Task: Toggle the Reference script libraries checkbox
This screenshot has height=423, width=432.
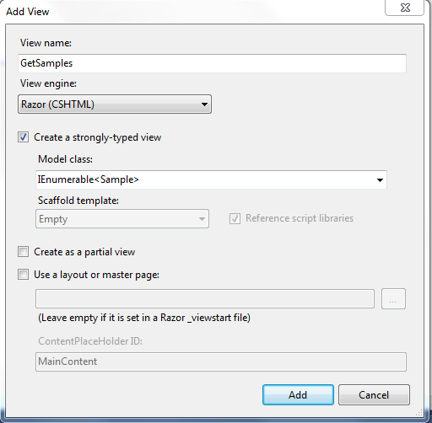Action: [x=235, y=218]
